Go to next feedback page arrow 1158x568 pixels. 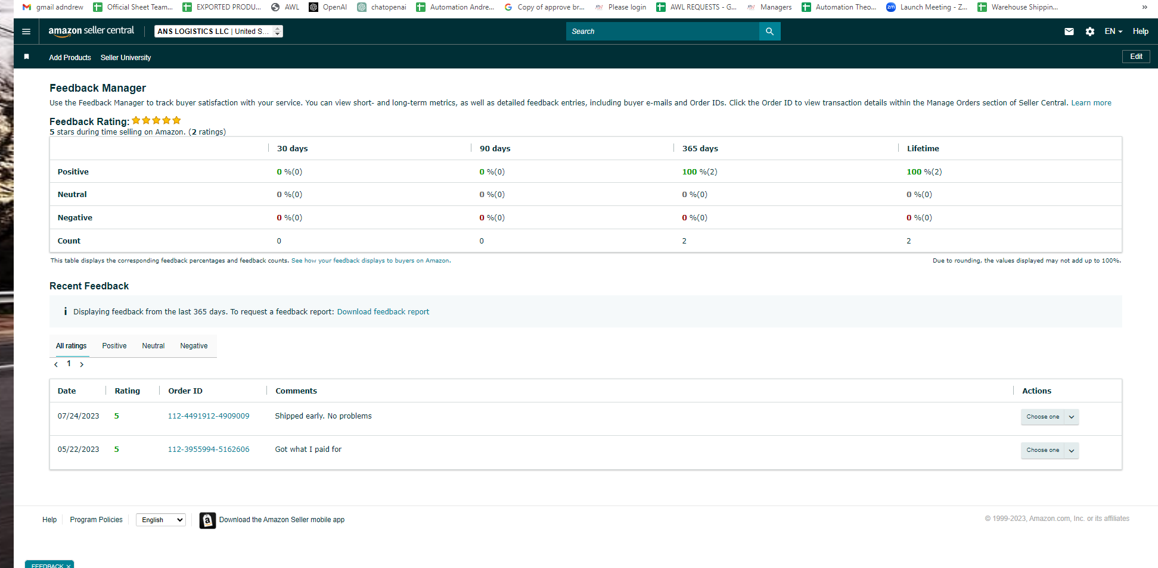point(82,364)
